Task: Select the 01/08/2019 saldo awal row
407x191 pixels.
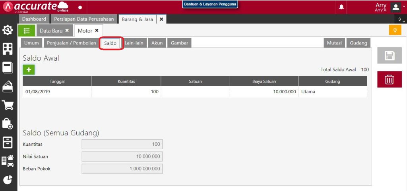Action: [x=195, y=92]
